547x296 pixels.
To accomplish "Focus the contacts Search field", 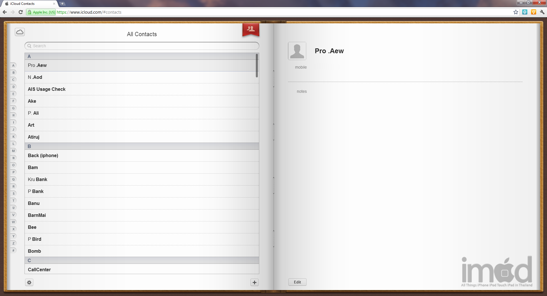I will (142, 46).
